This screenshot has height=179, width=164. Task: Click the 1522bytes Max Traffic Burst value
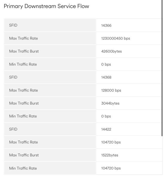pos(110,155)
